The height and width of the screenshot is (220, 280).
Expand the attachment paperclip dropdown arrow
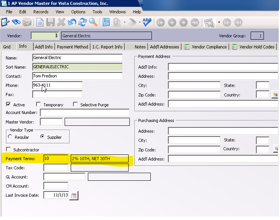(124, 22)
